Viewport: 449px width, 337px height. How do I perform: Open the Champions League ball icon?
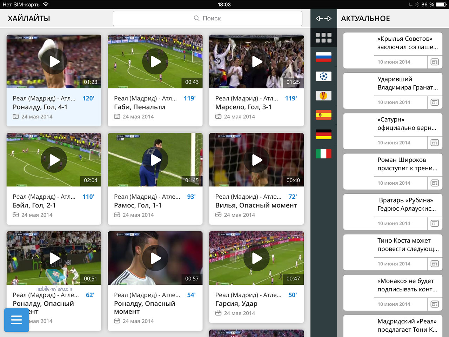tap(323, 76)
